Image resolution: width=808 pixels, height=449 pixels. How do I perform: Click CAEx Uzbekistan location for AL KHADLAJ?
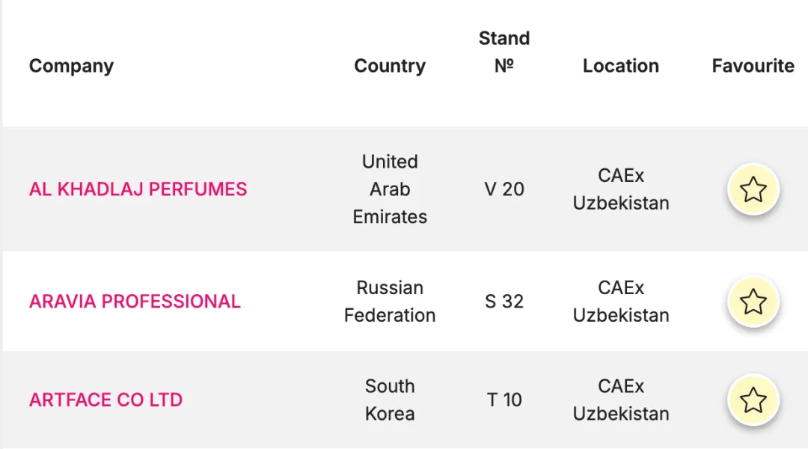coord(621,189)
